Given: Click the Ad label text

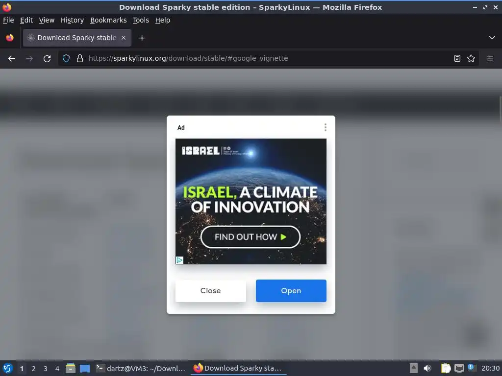Looking at the screenshot, I should click(181, 128).
